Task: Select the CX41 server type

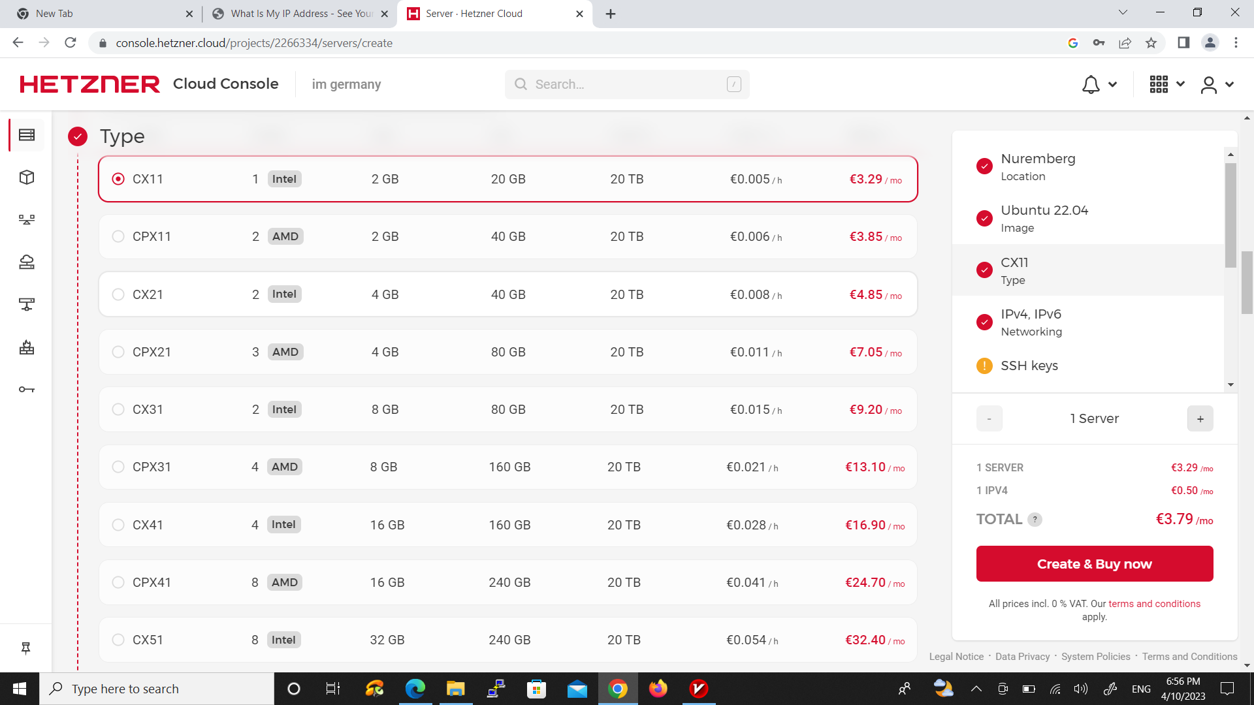Action: (508, 525)
